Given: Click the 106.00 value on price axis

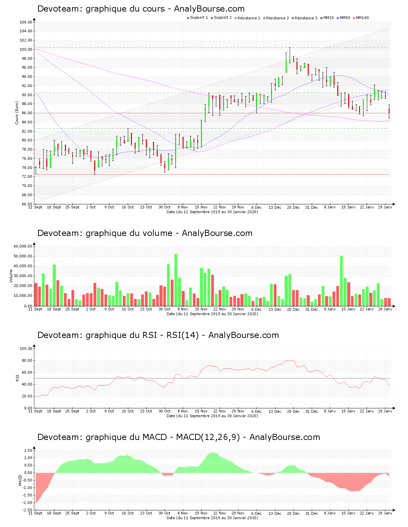Looking at the screenshot, I should click(26, 22).
